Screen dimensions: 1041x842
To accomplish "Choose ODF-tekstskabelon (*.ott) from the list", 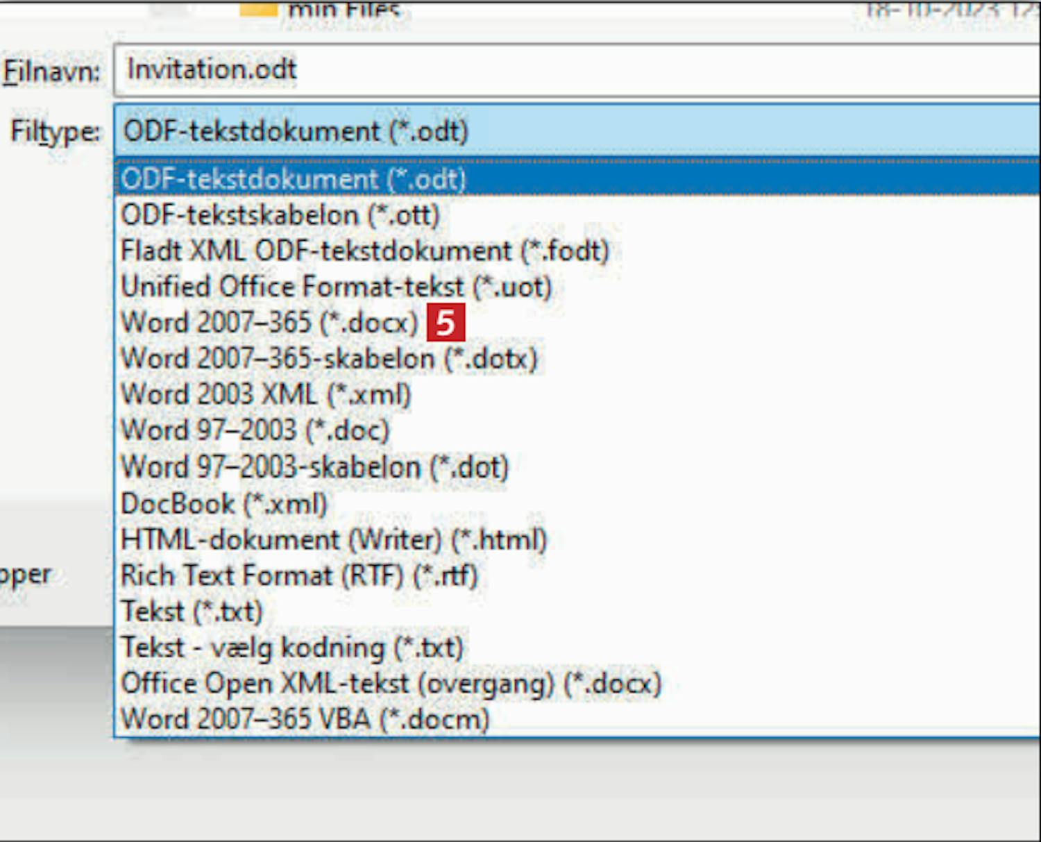I will pos(577,215).
